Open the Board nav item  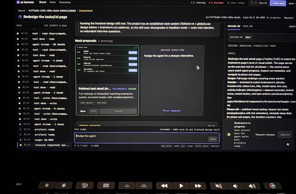pos(43,2)
